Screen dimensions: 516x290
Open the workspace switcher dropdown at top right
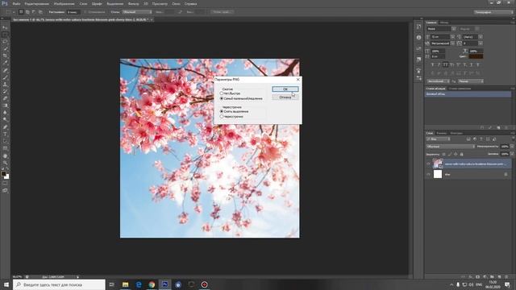493,12
